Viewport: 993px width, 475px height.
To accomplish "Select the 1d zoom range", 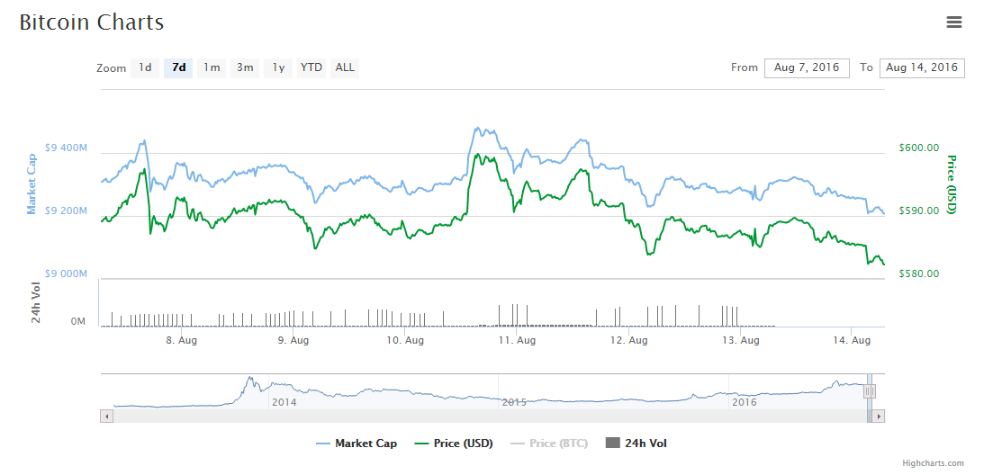I will (x=144, y=67).
